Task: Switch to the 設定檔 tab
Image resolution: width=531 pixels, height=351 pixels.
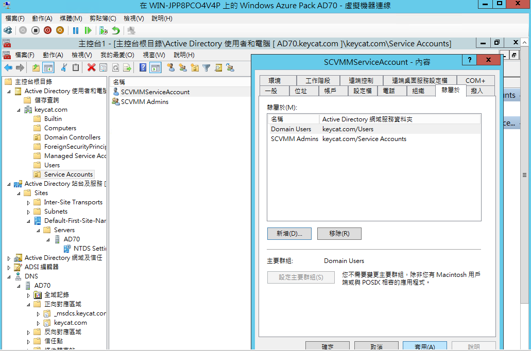Action: [x=363, y=91]
